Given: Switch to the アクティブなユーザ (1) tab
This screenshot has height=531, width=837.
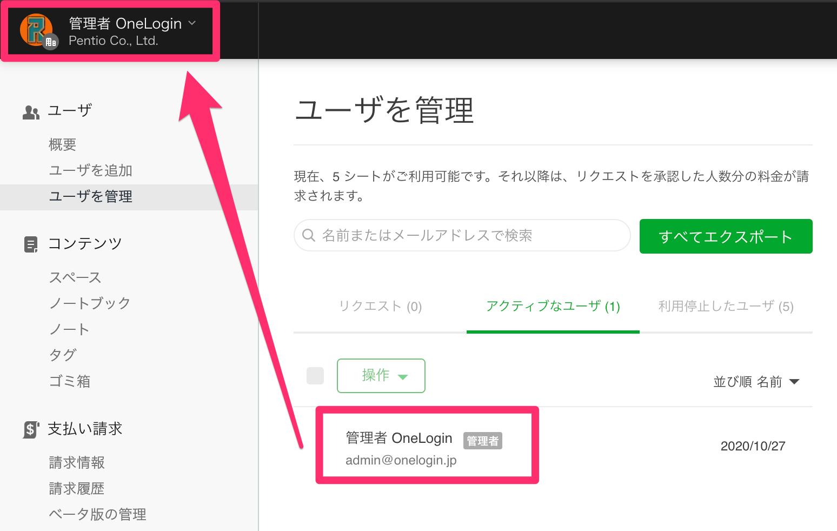Looking at the screenshot, I should coord(553,306).
